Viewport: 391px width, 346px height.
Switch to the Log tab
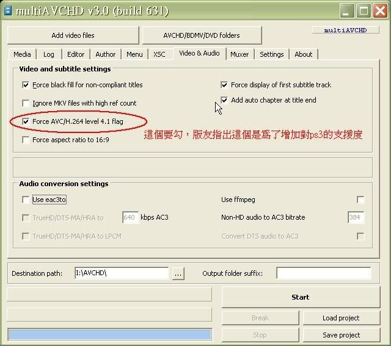point(49,54)
